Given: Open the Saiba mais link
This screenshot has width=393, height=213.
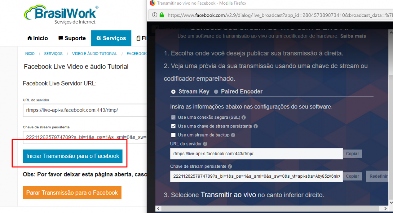Looking at the screenshot, I should coord(353,36).
